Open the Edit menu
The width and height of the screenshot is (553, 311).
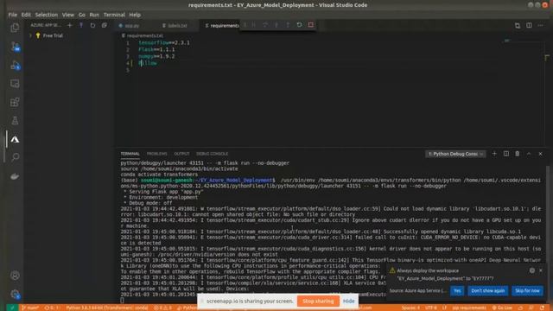pyautogui.click(x=26, y=15)
